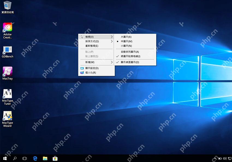This screenshot has width=232, height=162.
Task: Select 中圖示(M) medium icons option
Action: pos(135,41)
